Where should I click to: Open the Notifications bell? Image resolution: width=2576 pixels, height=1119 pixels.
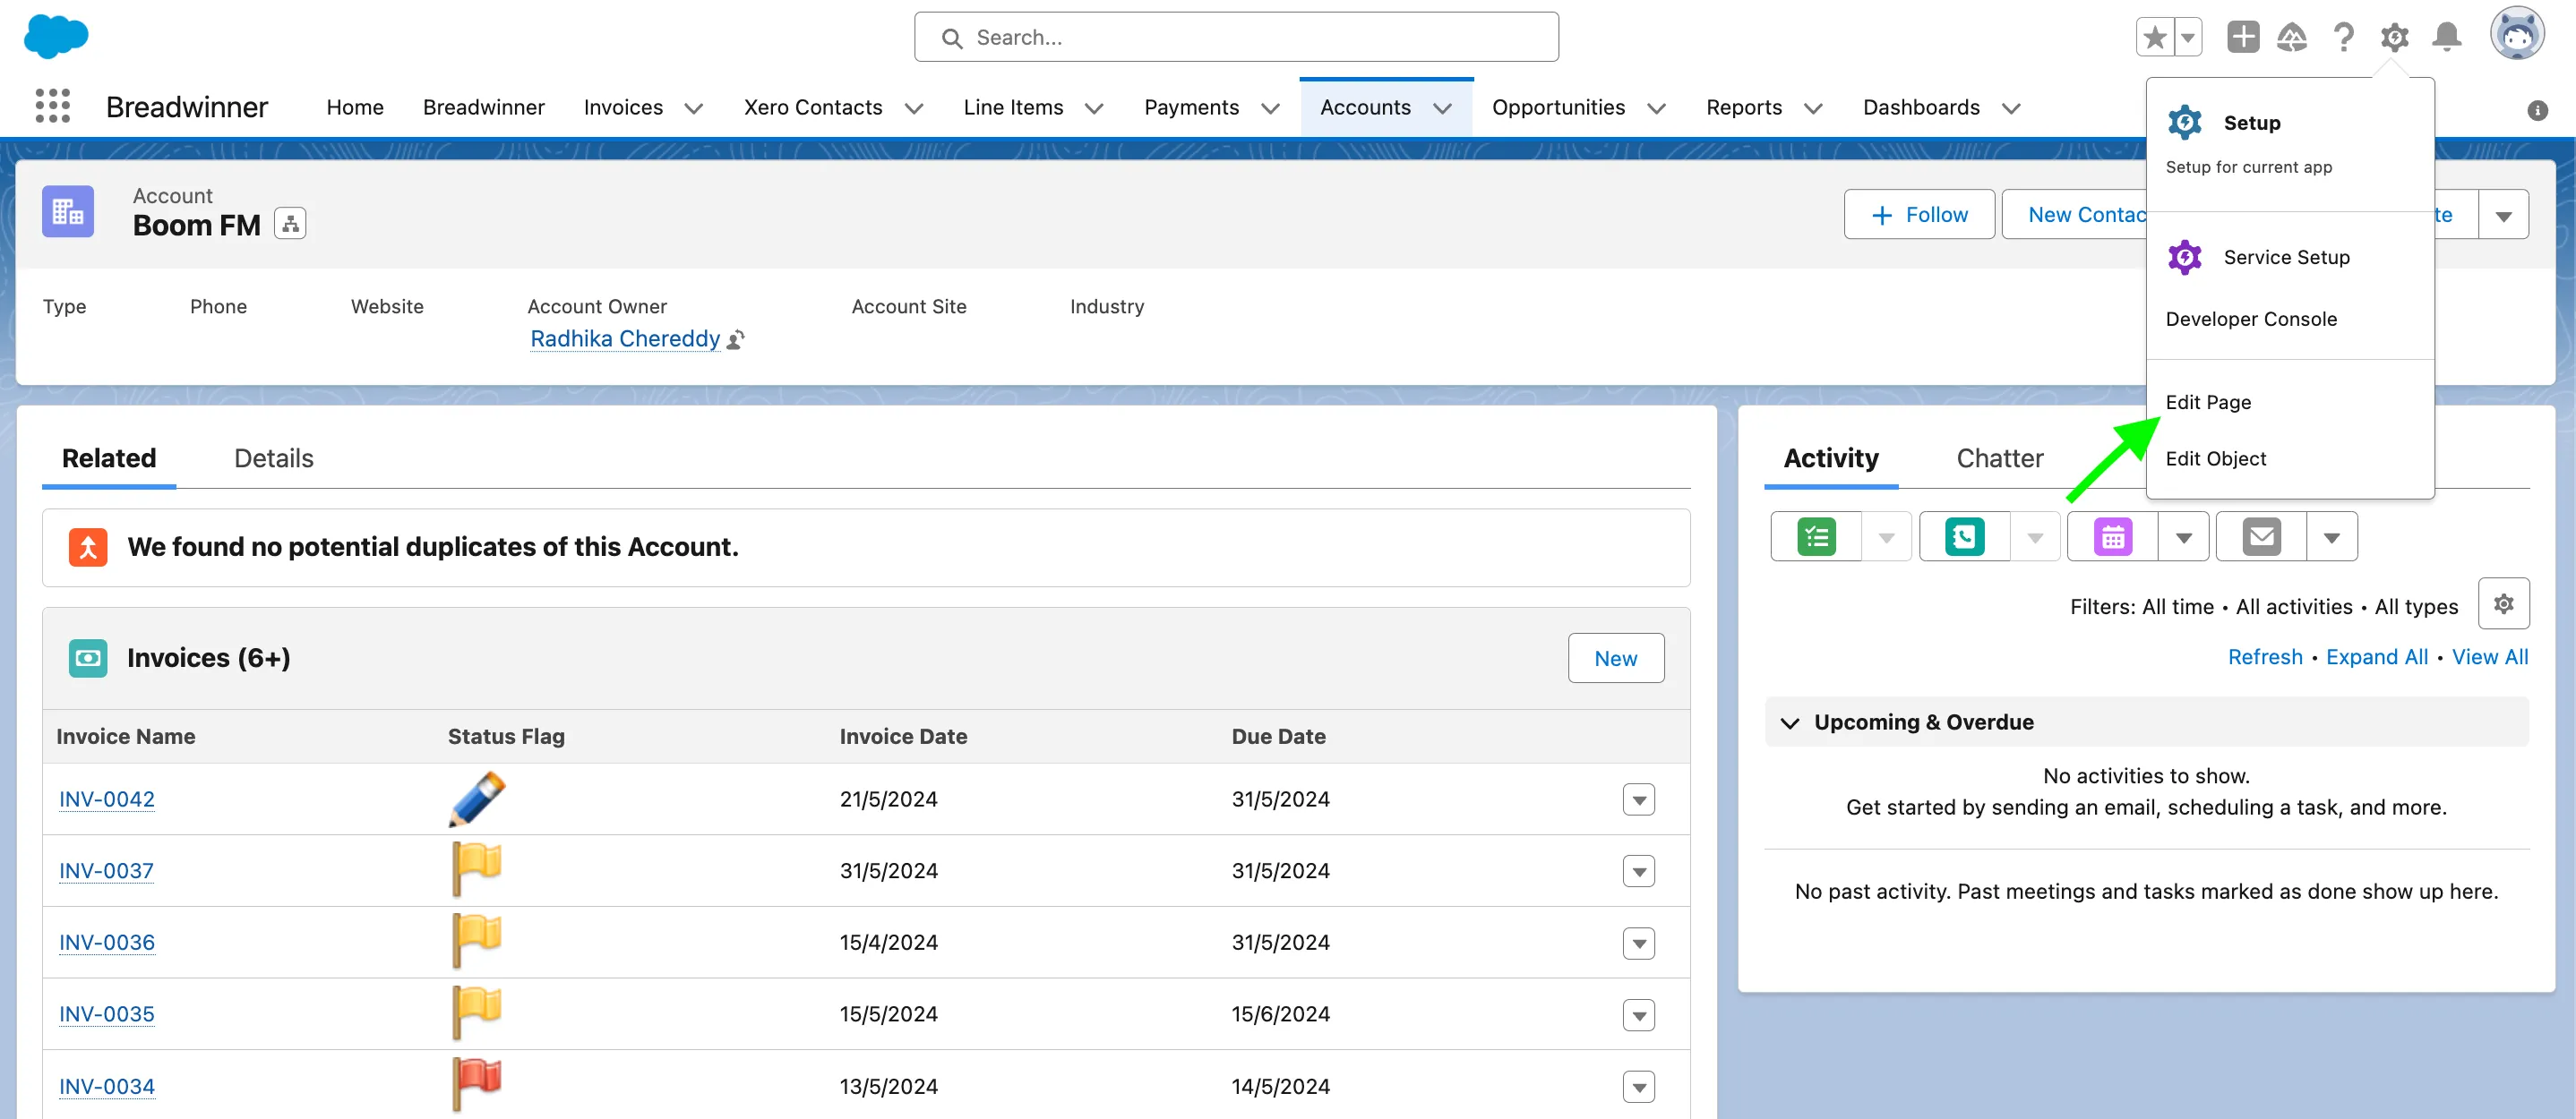(x=2446, y=37)
